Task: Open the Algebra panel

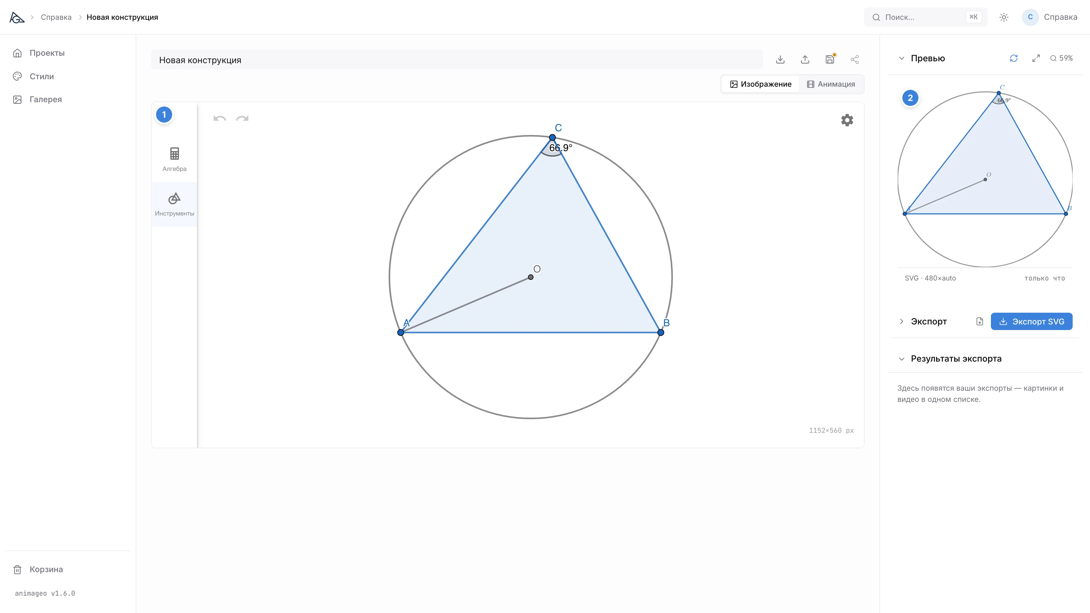Action: pyautogui.click(x=174, y=159)
